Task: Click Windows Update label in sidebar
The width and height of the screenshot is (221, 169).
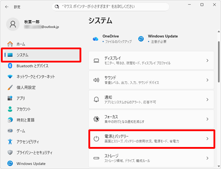Action: [x=31, y=164]
